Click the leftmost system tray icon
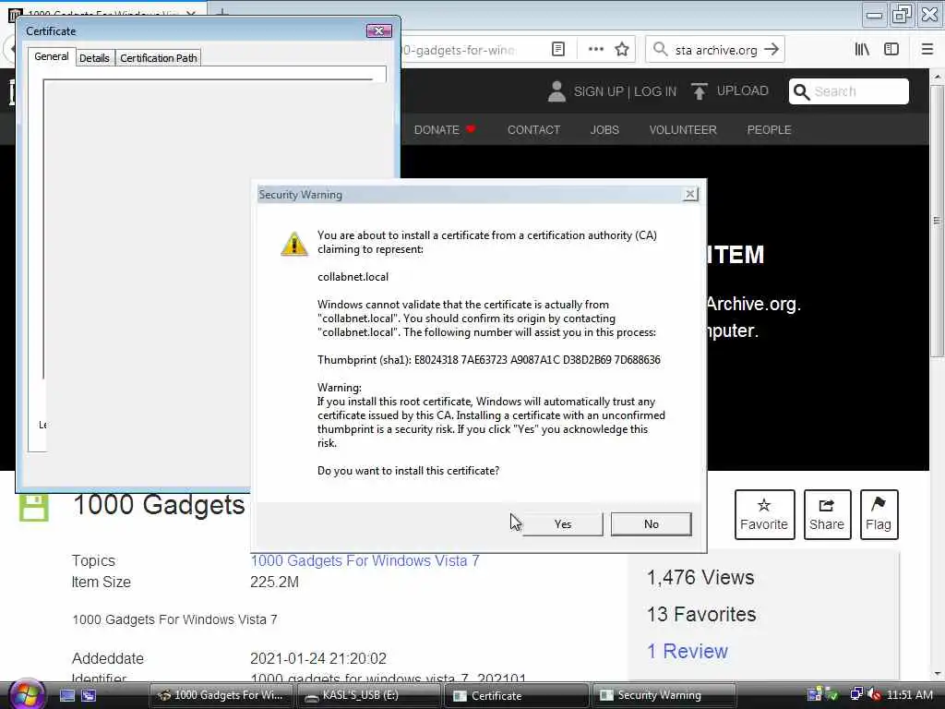Viewport: 945px width, 709px height. 815,694
